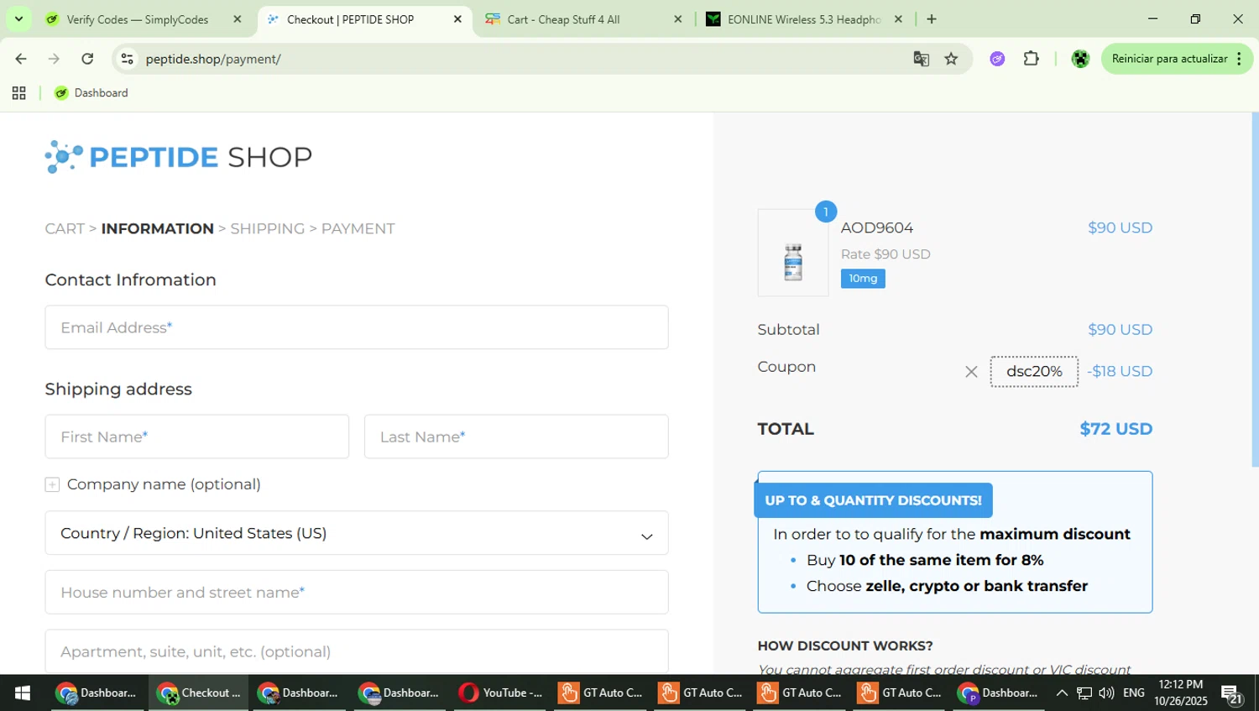1259x711 pixels.
Task: Expand Company name optional field
Action: tap(52, 484)
